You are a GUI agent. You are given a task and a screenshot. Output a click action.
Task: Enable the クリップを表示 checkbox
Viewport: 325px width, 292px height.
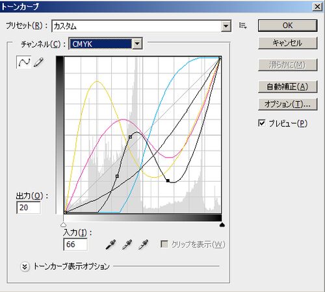164,245
